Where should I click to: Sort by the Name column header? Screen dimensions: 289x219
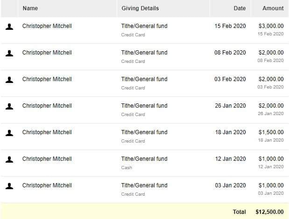(30, 8)
